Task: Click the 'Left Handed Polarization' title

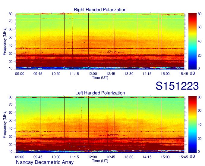Action: 100,93
